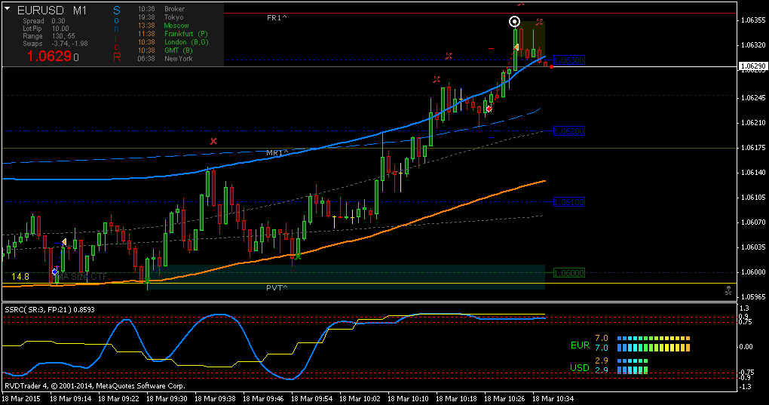The width and height of the screenshot is (769, 405).
Task: Select the Broker 10:36 time row
Action: click(161, 9)
